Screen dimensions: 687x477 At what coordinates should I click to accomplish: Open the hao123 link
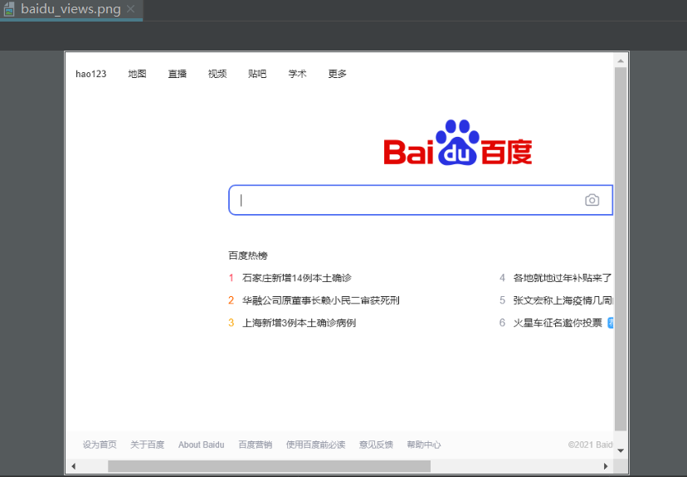(90, 74)
